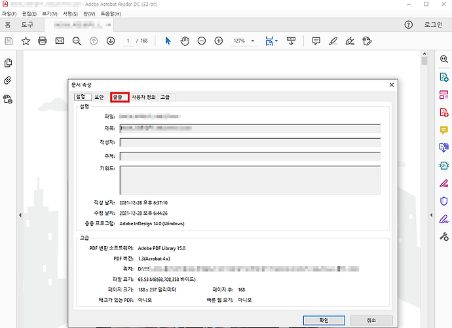Open the 보기(V) menu

[50, 13]
